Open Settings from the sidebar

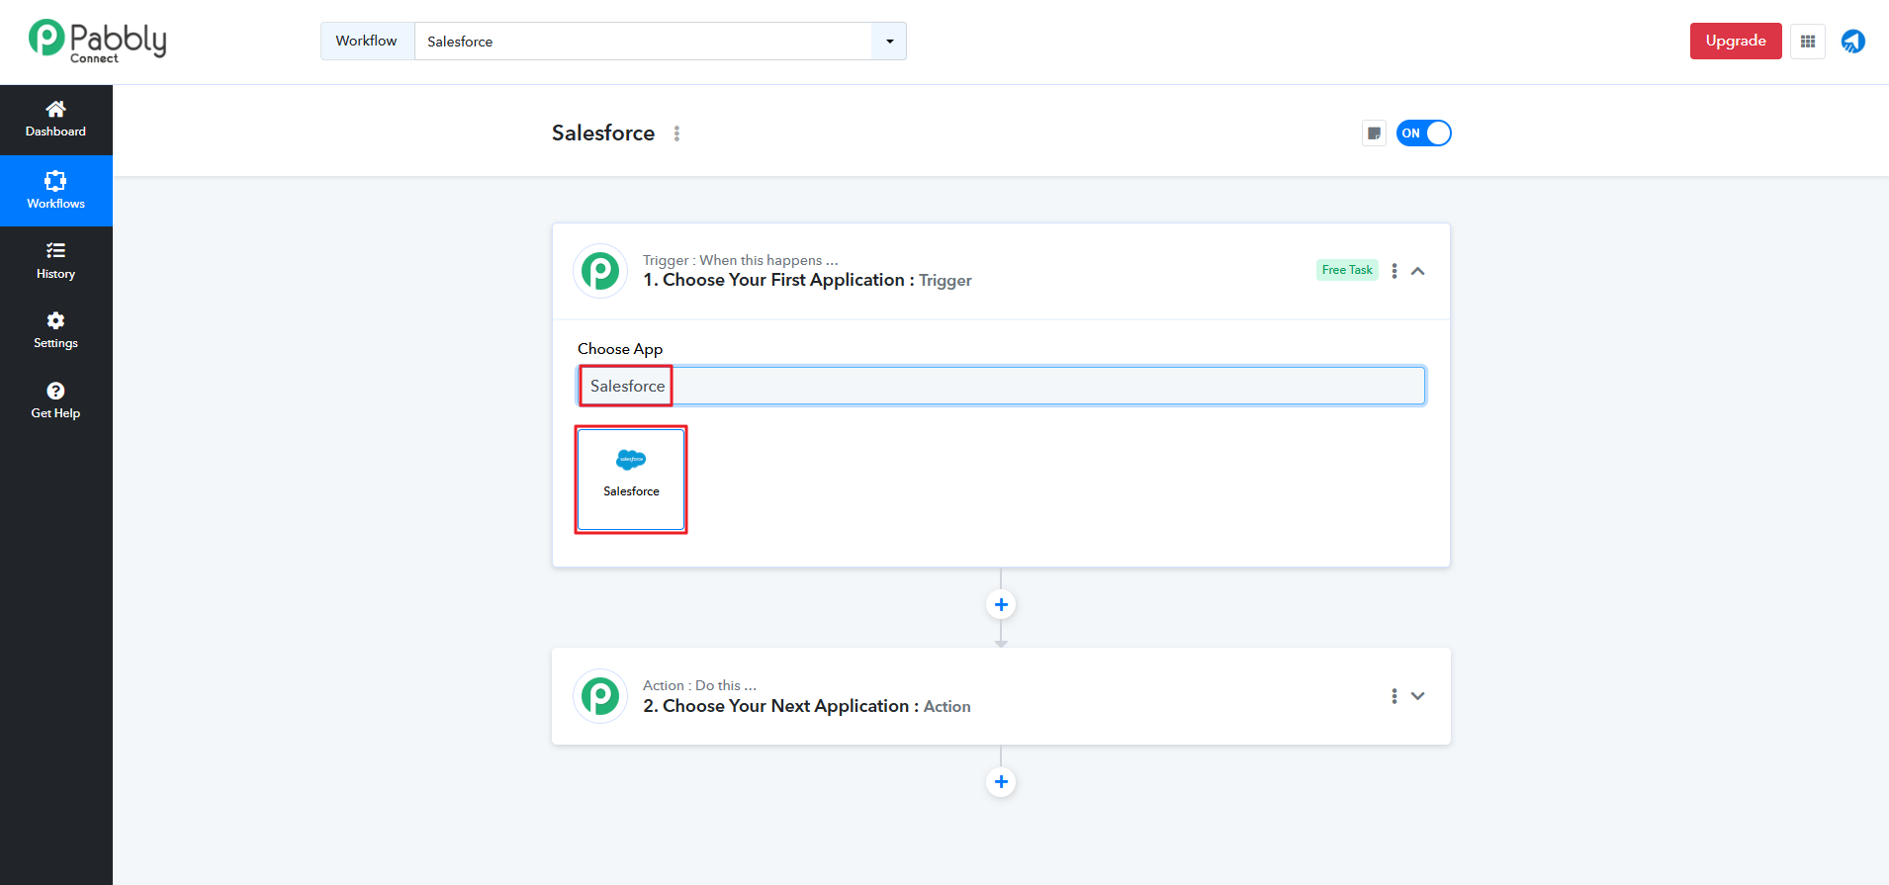[55, 330]
